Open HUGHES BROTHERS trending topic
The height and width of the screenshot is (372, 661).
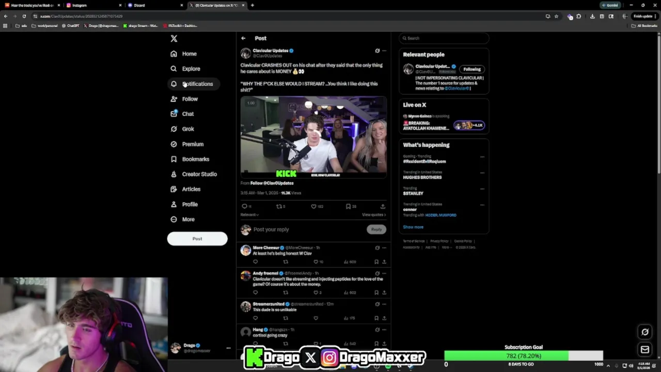point(422,177)
